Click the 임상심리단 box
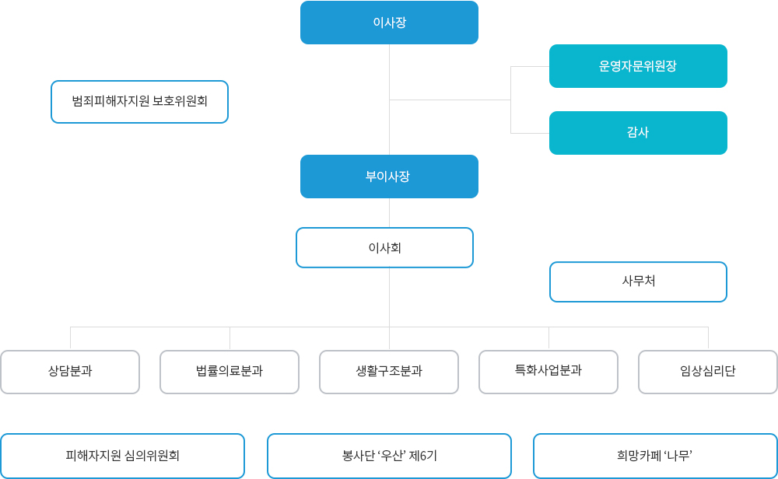Viewport: 778px width, 479px height. point(708,372)
